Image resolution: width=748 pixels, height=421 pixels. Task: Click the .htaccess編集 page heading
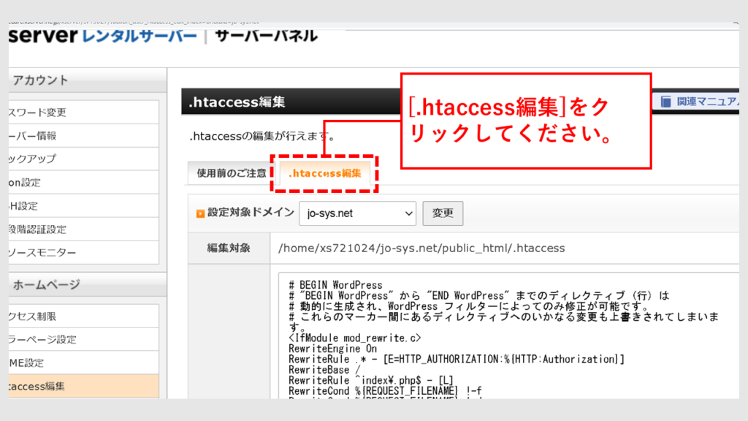(x=237, y=102)
